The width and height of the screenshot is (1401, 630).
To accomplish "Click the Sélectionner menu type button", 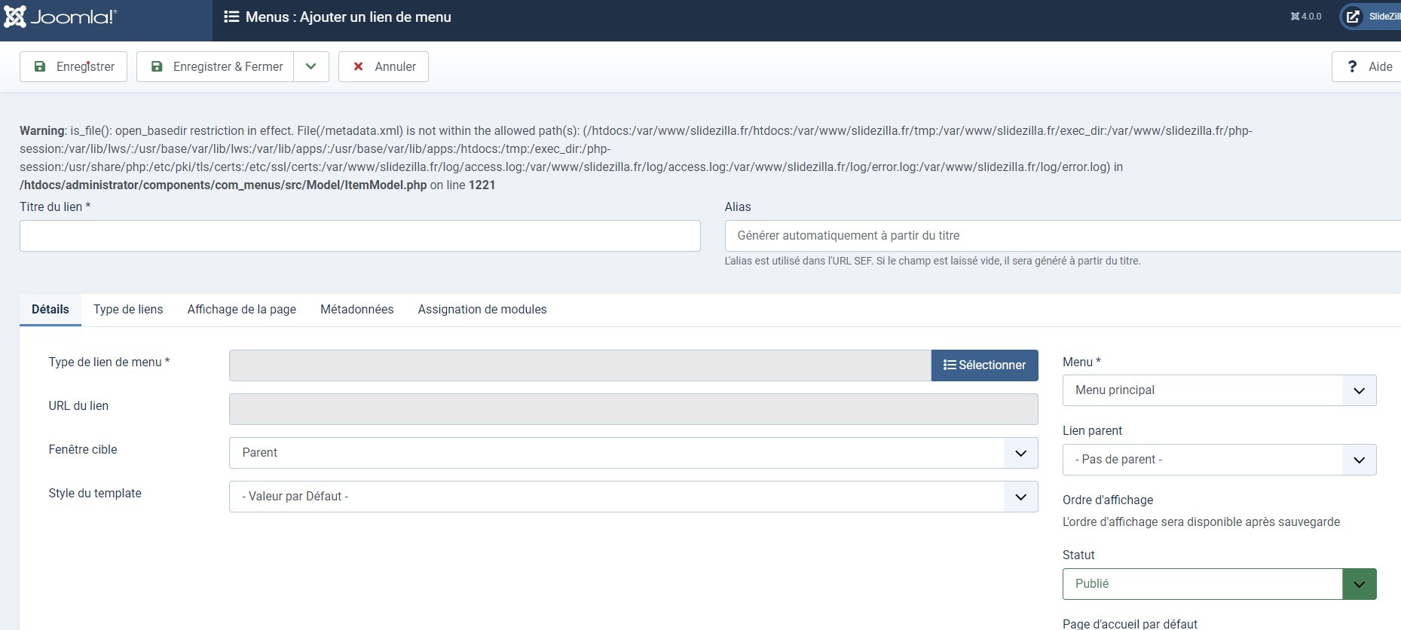I will pyautogui.click(x=985, y=365).
